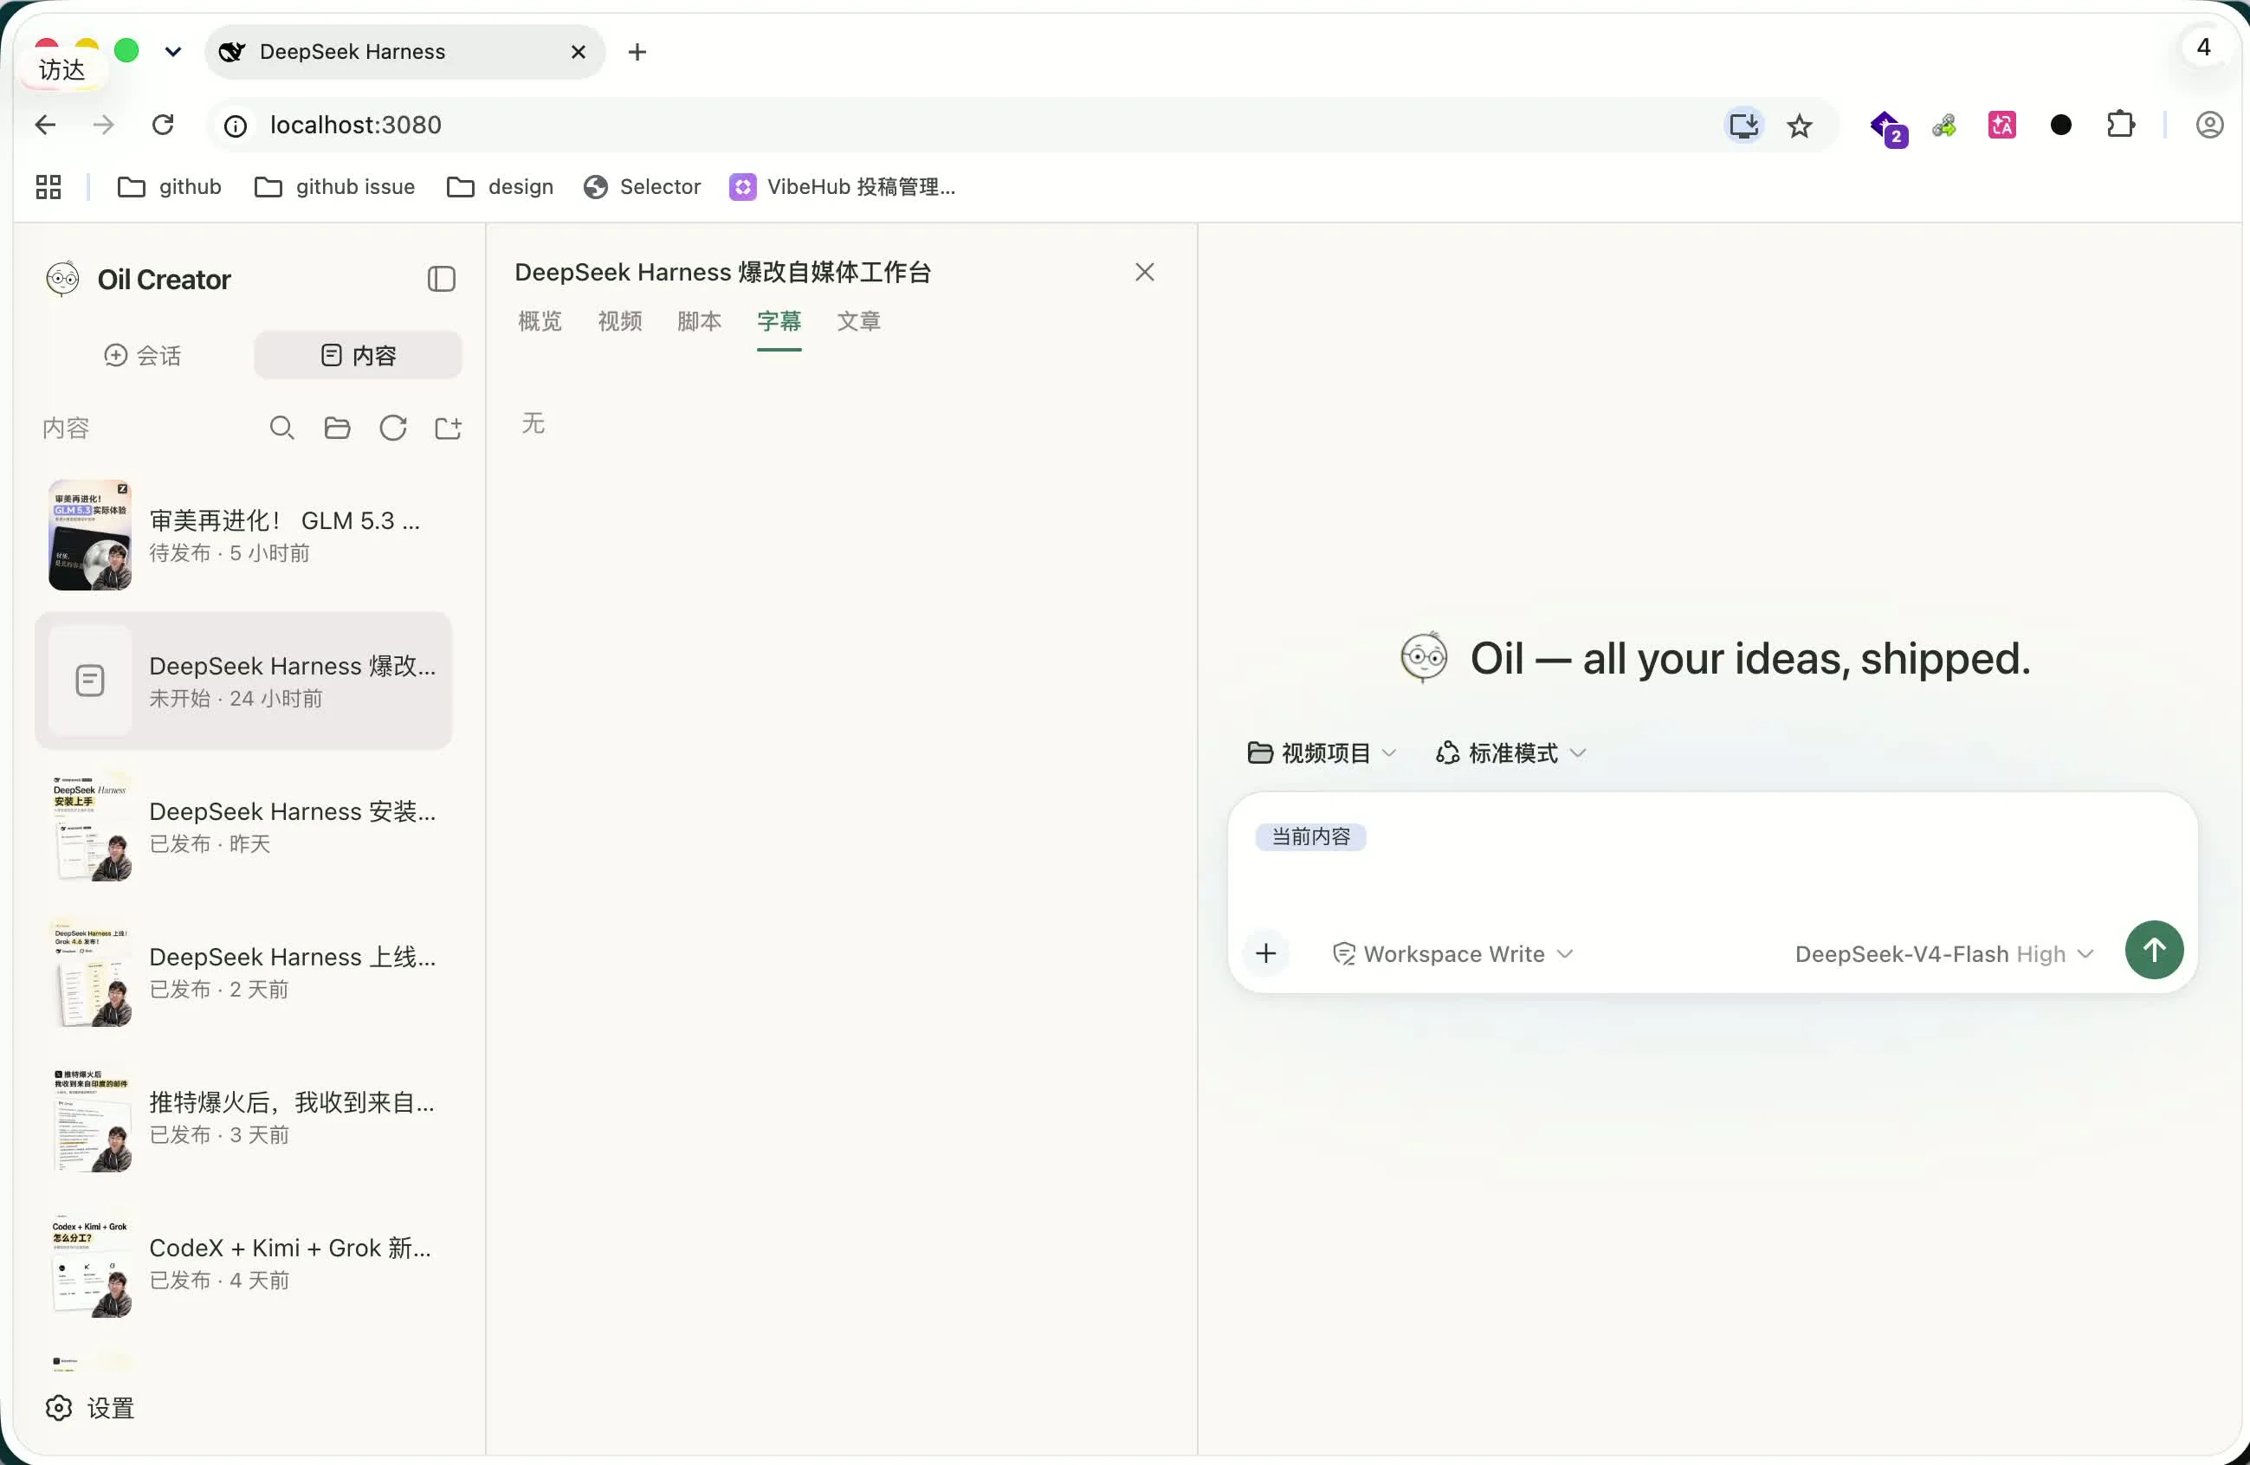Send message with green arrow button

tap(2154, 950)
